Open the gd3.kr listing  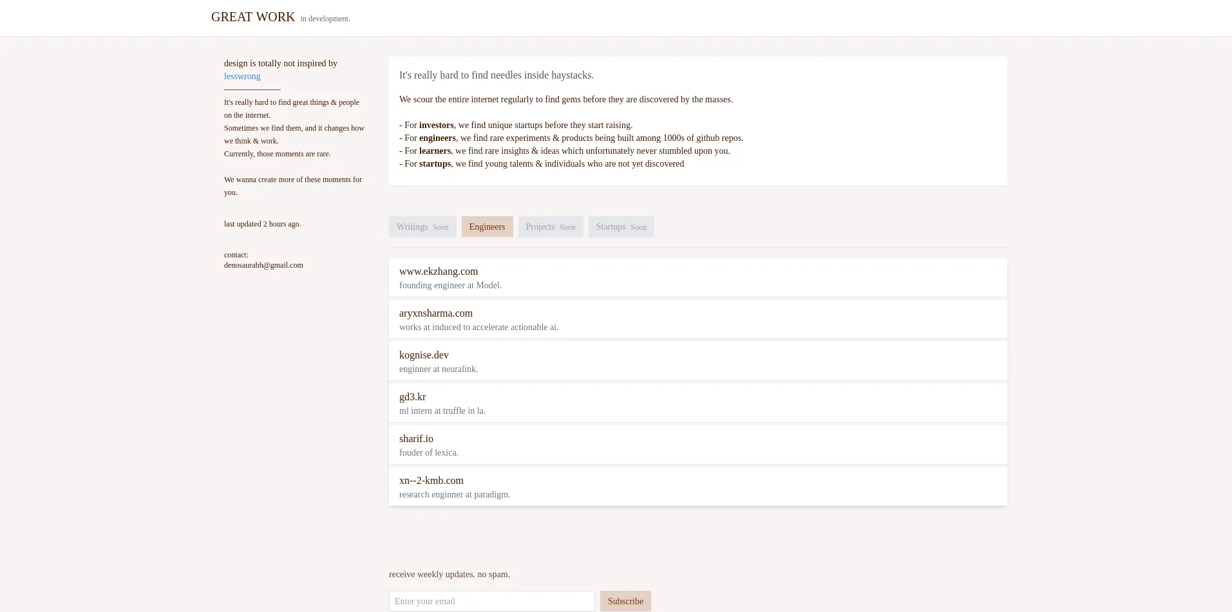click(x=412, y=397)
